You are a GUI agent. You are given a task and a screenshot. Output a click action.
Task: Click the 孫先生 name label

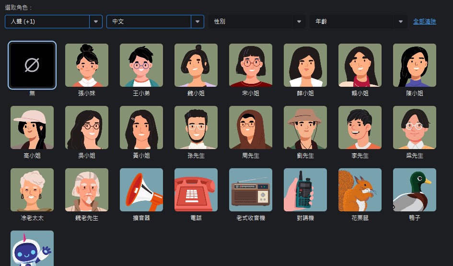click(x=196, y=156)
